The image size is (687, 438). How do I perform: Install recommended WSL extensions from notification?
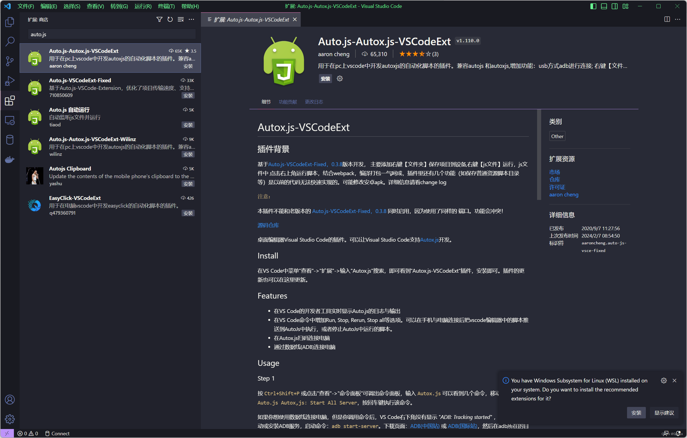[636, 413]
